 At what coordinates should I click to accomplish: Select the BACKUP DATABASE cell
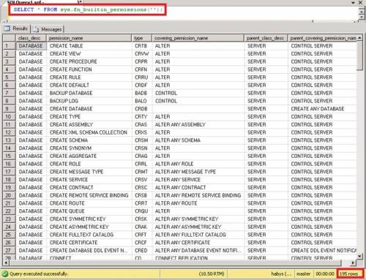[89, 93]
